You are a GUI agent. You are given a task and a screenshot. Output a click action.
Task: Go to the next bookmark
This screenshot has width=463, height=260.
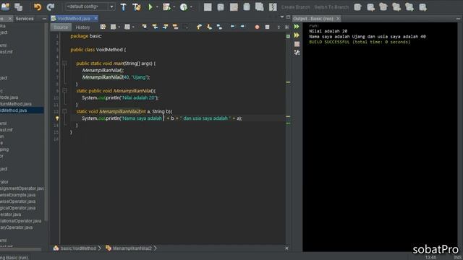[x=209, y=27]
